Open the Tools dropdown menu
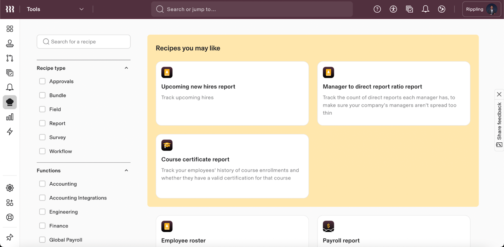Image resolution: width=504 pixels, height=247 pixels. (55, 9)
